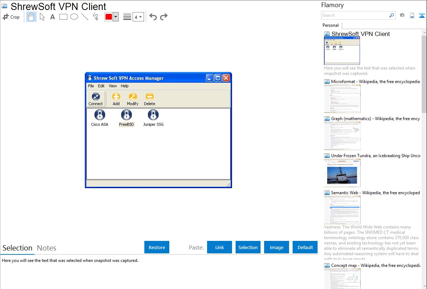Open the Help menu in VPN Access Manager
Viewport: 427px width, 289px height.
coord(124,86)
